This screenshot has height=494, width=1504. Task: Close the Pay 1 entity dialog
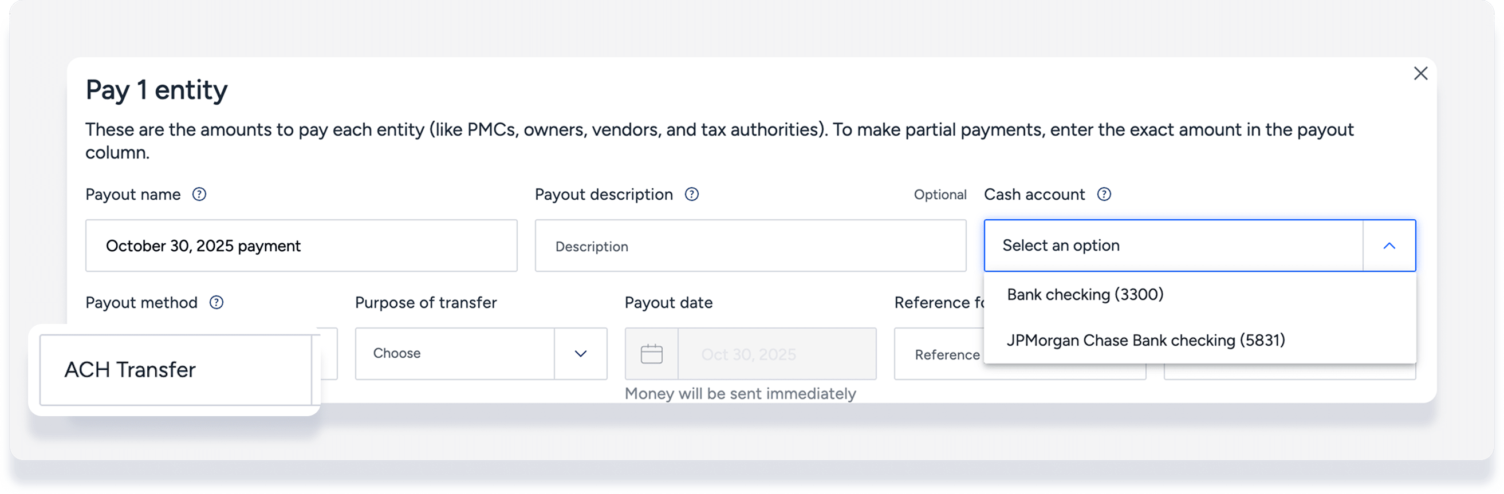click(1420, 73)
